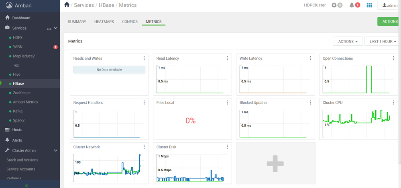This screenshot has height=188, width=401.
Task: Open Read Latency widget kebab menu
Action: [x=227, y=58]
